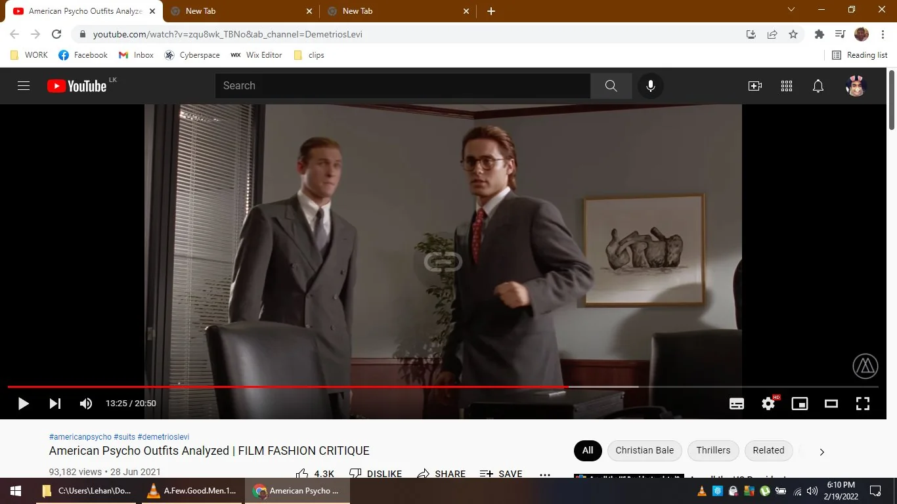This screenshot has width=897, height=504.
Task: Open the player settings gear
Action: click(768, 404)
